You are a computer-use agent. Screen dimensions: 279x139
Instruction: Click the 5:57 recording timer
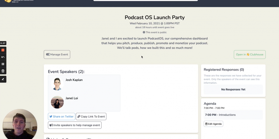pyautogui.click(x=3, y=43)
